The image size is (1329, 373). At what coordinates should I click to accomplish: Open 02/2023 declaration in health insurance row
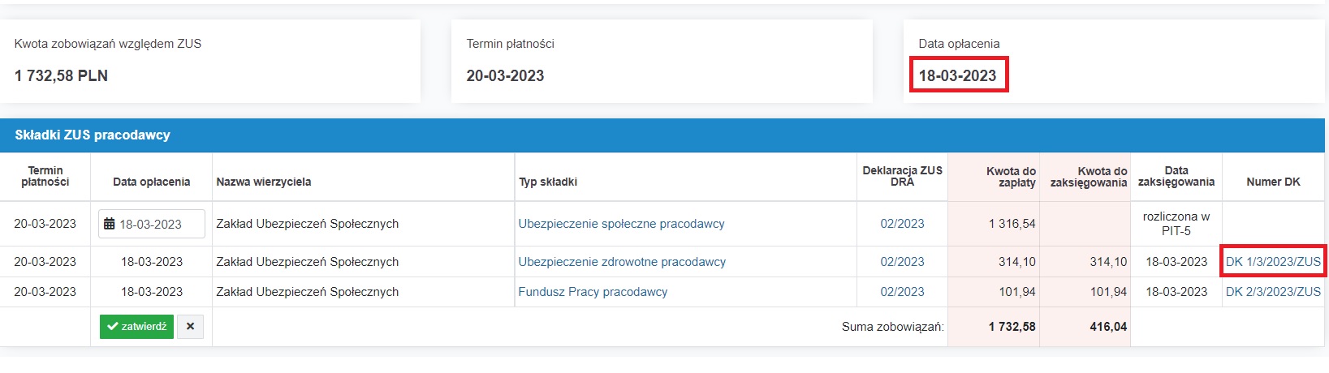click(x=902, y=262)
